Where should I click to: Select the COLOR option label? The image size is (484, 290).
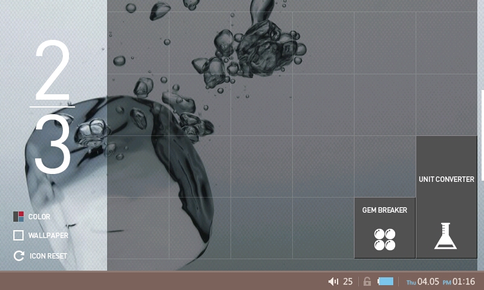[39, 217]
